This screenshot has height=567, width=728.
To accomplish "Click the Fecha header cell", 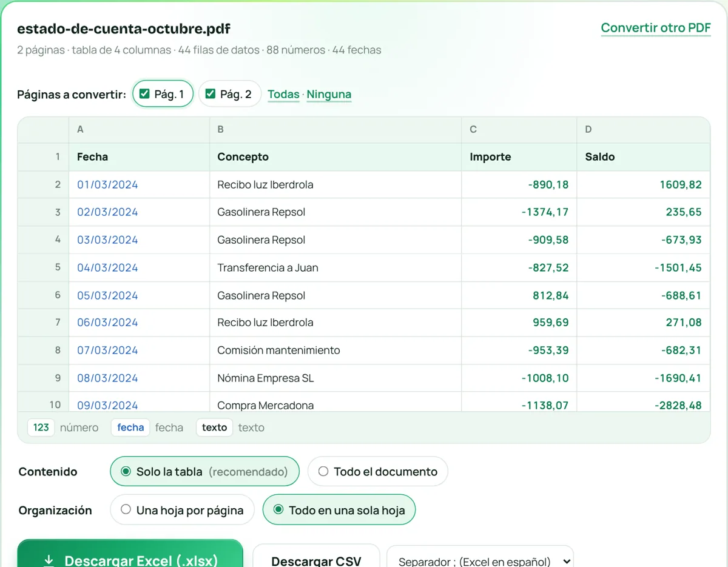I will point(139,156).
